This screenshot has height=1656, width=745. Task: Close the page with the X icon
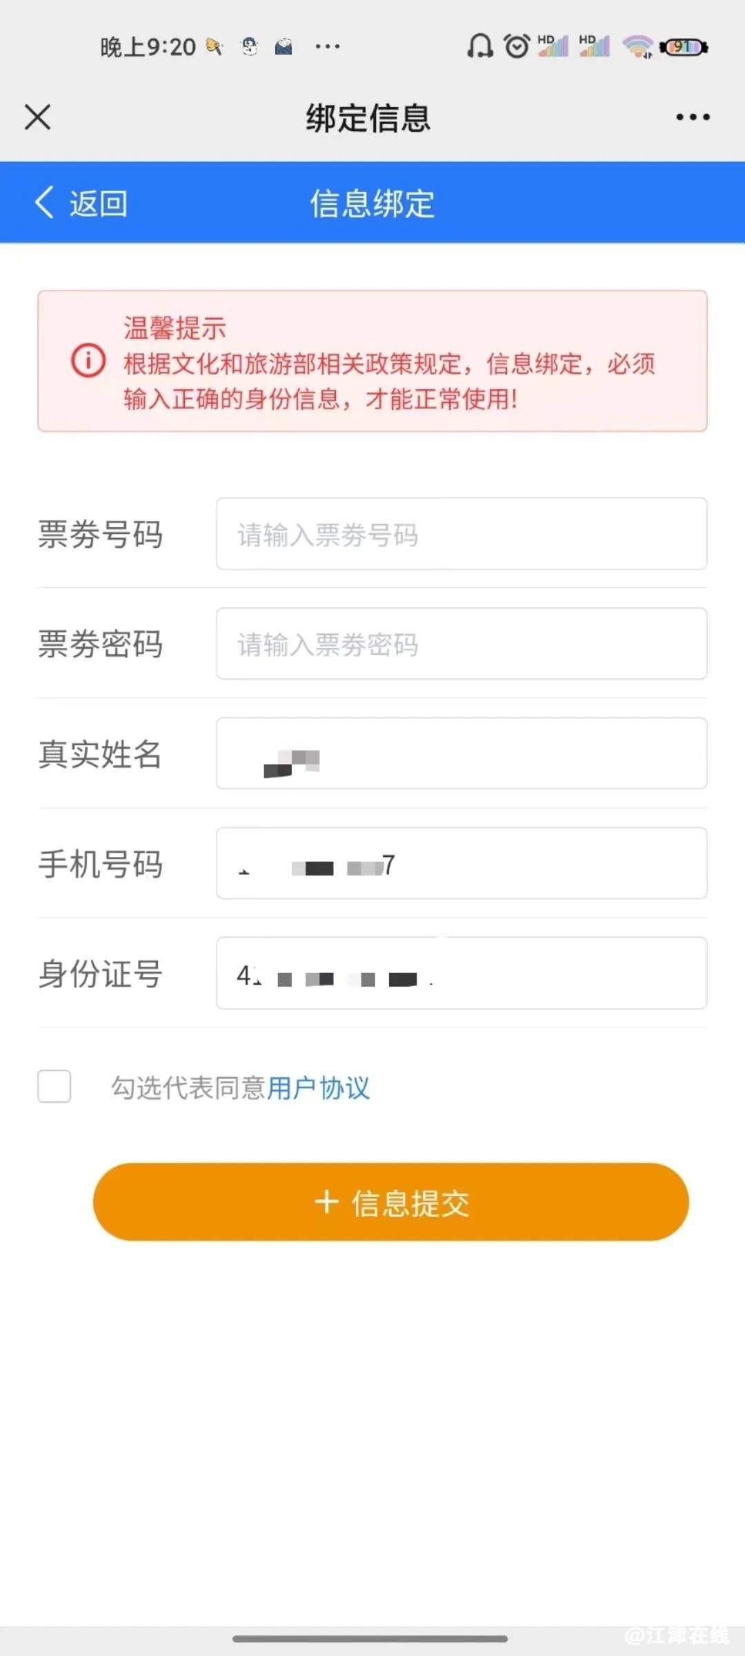(x=38, y=117)
